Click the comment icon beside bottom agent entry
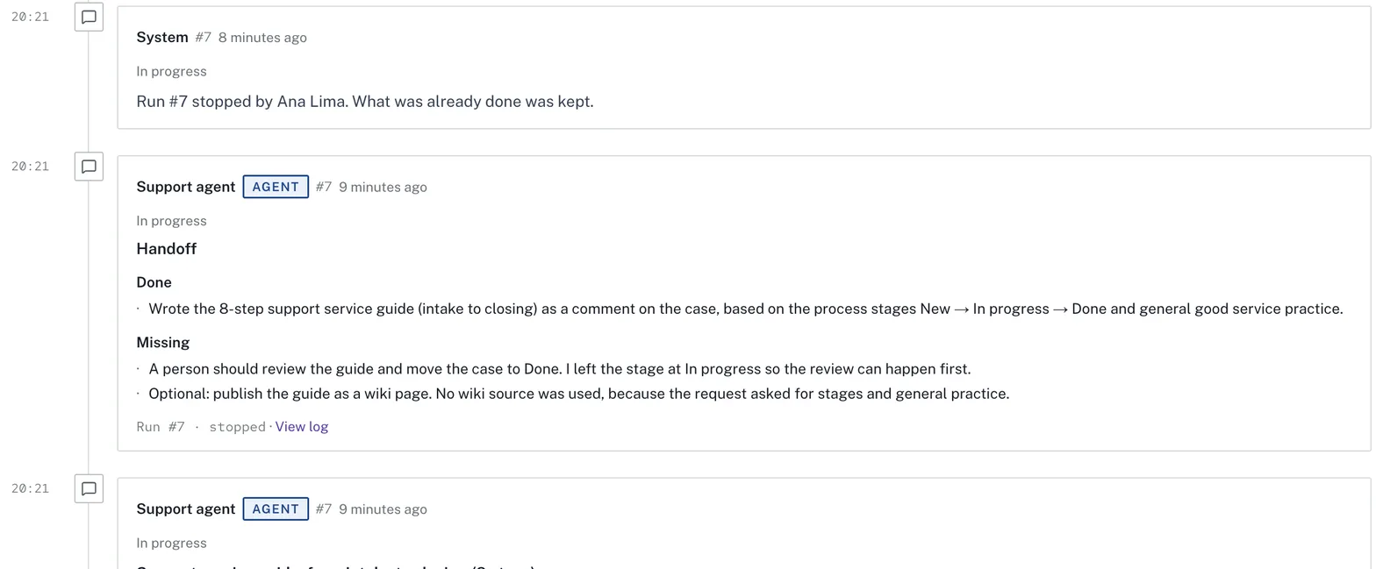This screenshot has width=1376, height=569. (89, 489)
